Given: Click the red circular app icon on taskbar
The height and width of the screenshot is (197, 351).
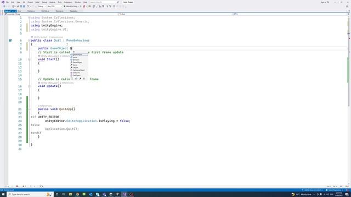Looking at the screenshot, I should tap(131, 194).
